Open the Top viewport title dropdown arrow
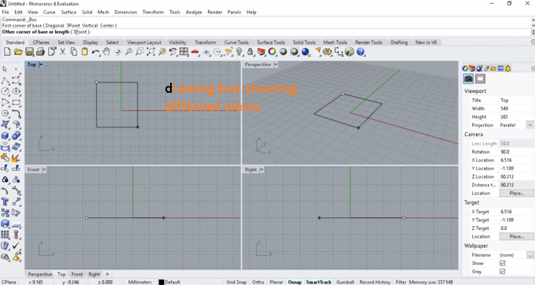The height and width of the screenshot is (285, 535). tap(41, 65)
